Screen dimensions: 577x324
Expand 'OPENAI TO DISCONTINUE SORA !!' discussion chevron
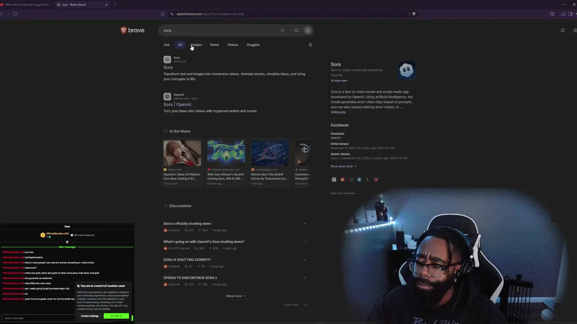(x=305, y=278)
